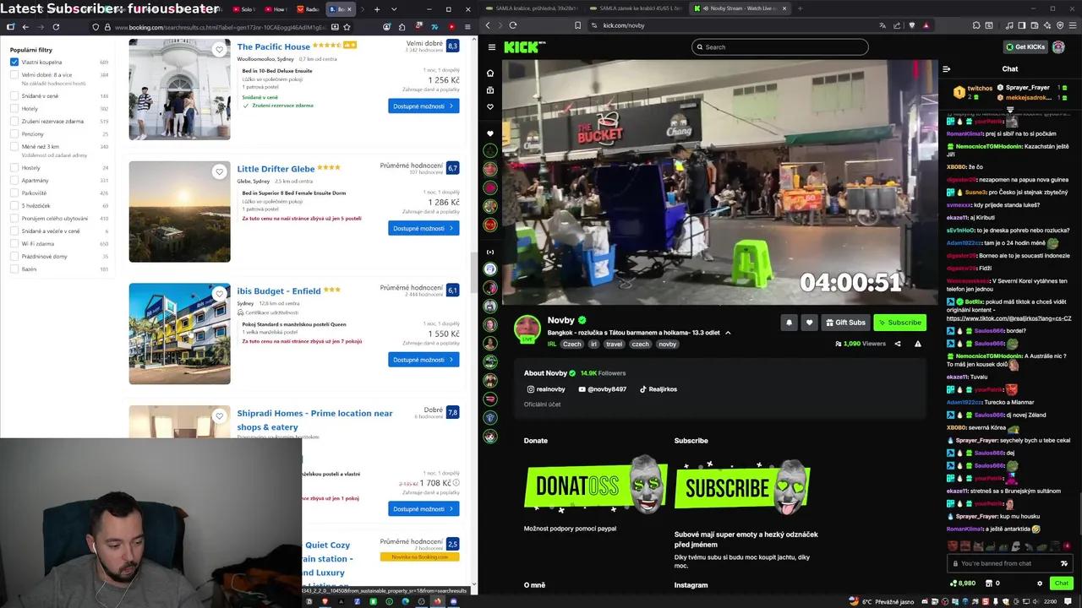Collapse the chat panel with arrow icon
Viewport: 1082px width, 608px height.
click(x=947, y=69)
